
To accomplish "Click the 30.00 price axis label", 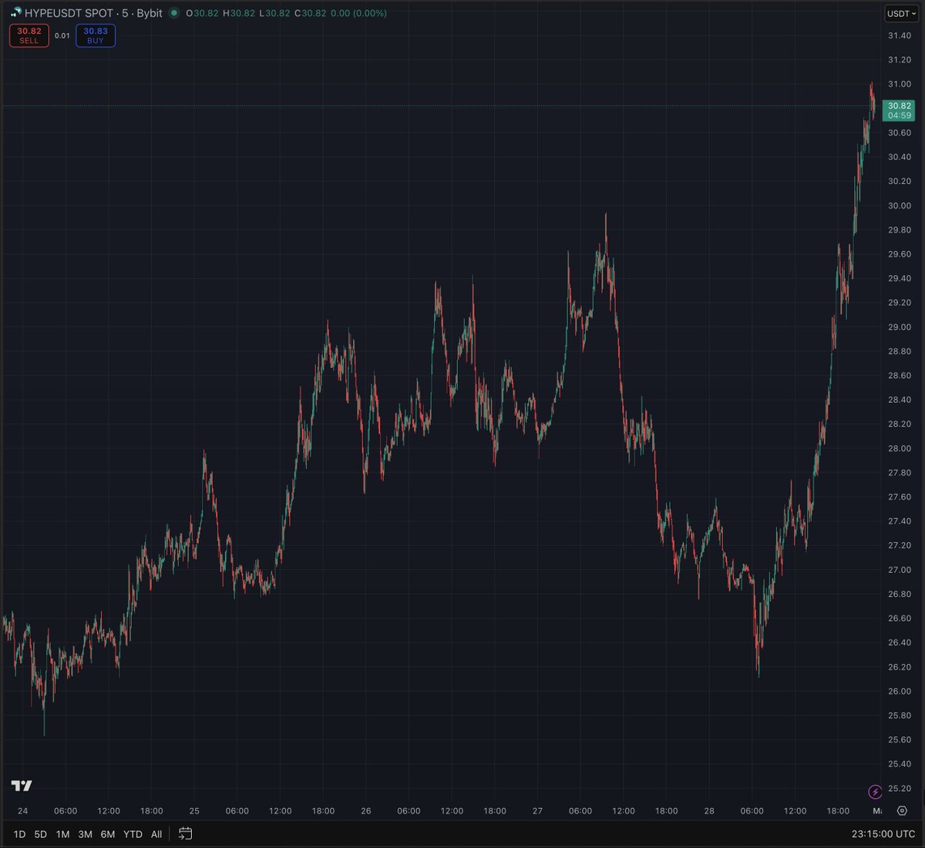I will [x=900, y=206].
